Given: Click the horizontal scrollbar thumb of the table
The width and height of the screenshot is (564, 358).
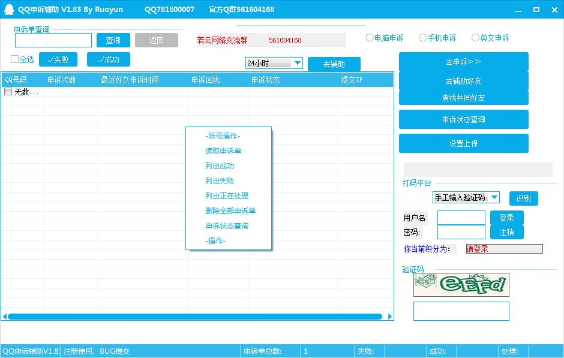Looking at the screenshot, I should (x=194, y=316).
